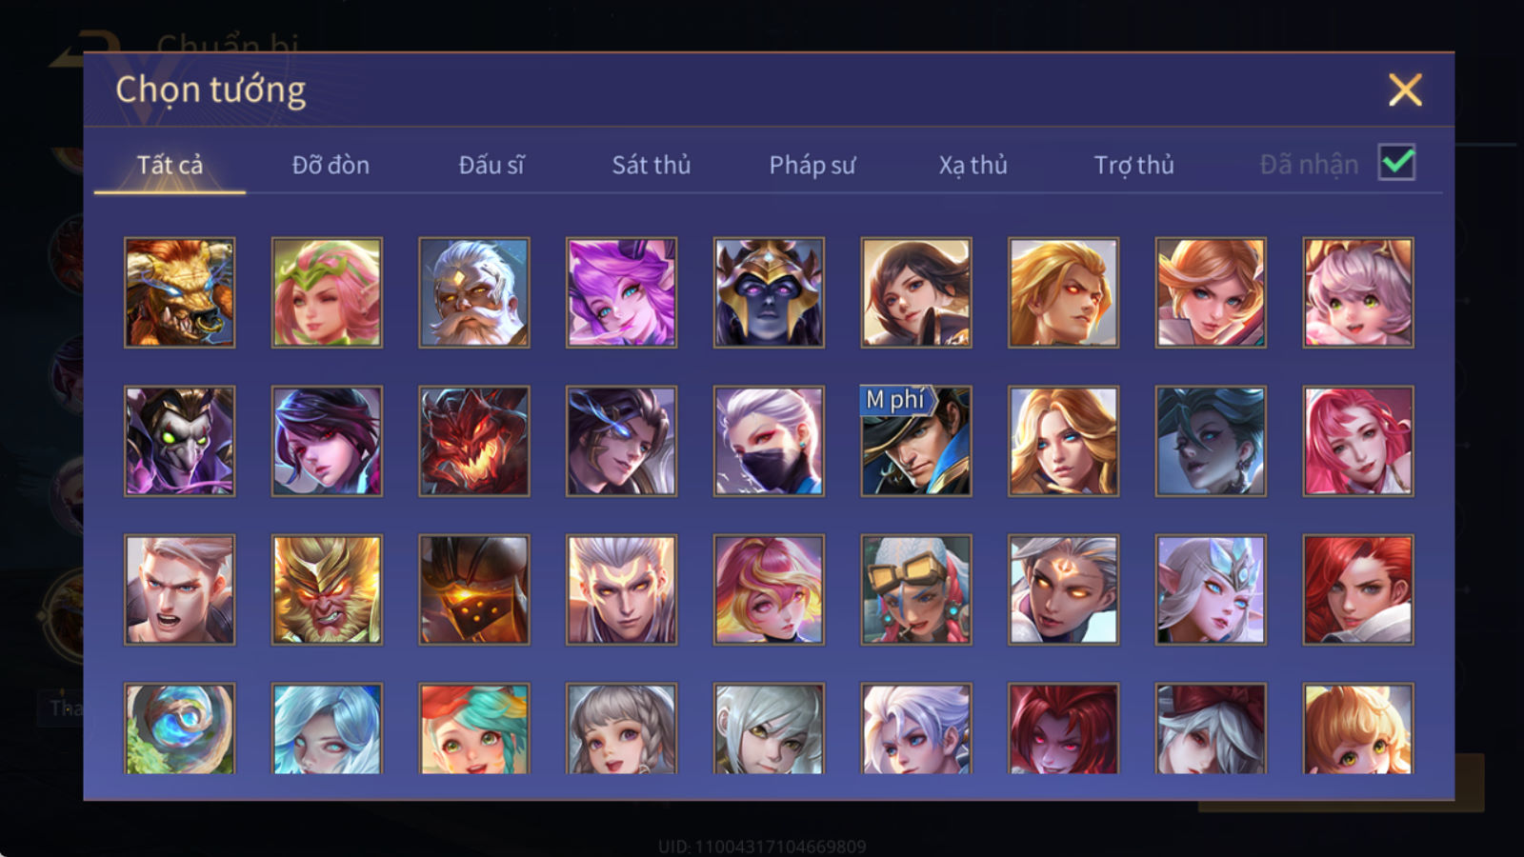Select the golden bull-beast hero portrait

[x=179, y=292]
